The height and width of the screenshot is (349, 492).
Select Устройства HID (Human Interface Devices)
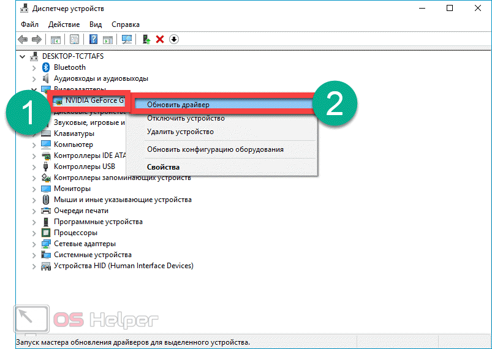(123, 266)
